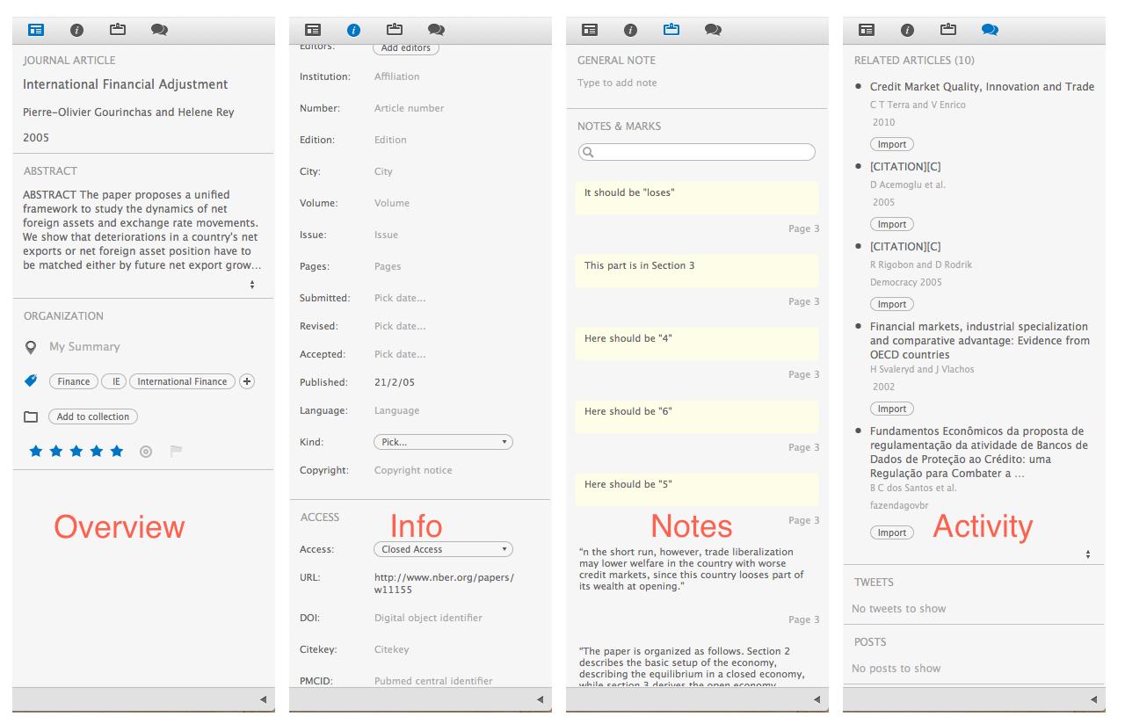Import the D Acemoglu et al. citation
The width and height of the screenshot is (1125, 724).
(x=892, y=224)
